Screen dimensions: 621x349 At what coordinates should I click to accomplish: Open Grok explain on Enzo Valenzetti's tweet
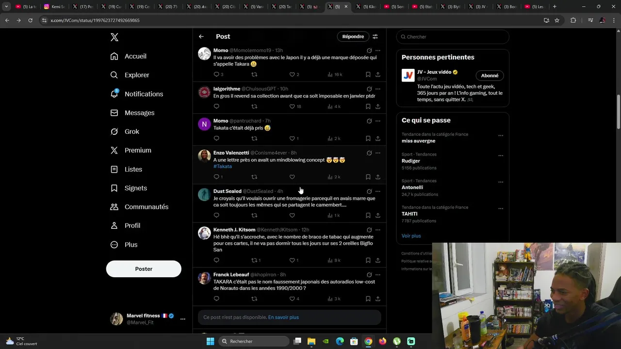click(x=369, y=153)
